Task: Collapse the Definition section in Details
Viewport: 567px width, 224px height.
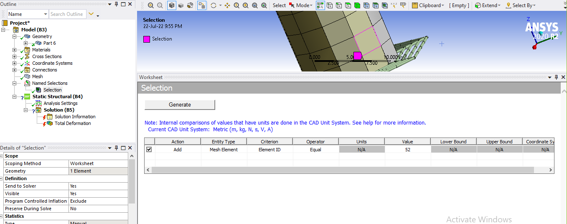Action: tap(3, 178)
